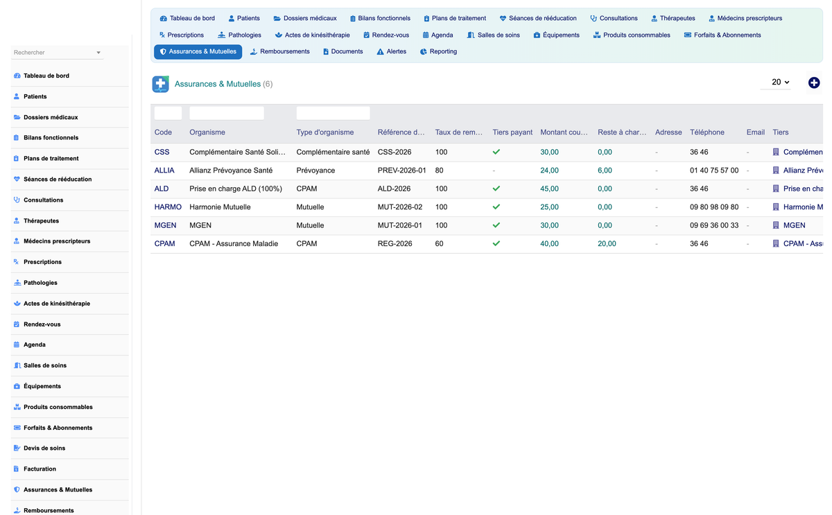Image resolution: width=832 pixels, height=515 pixels.
Task: Click the REG-2026 reference cell
Action: click(x=395, y=243)
